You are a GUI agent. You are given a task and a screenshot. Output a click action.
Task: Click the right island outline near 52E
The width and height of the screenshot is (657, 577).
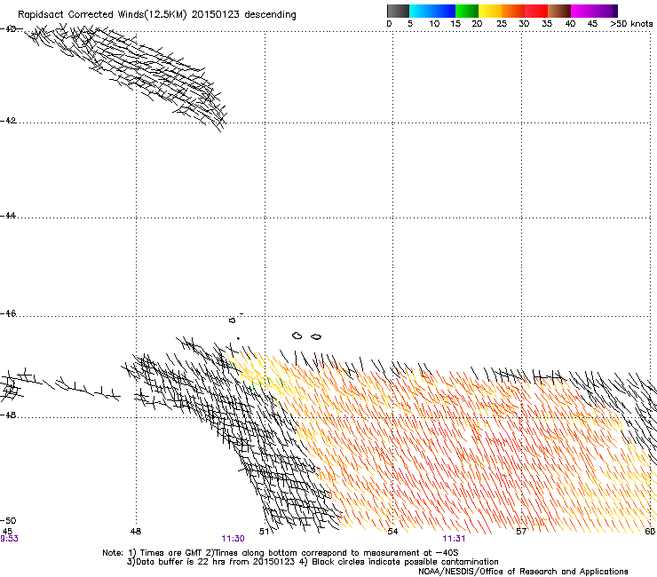coord(316,336)
